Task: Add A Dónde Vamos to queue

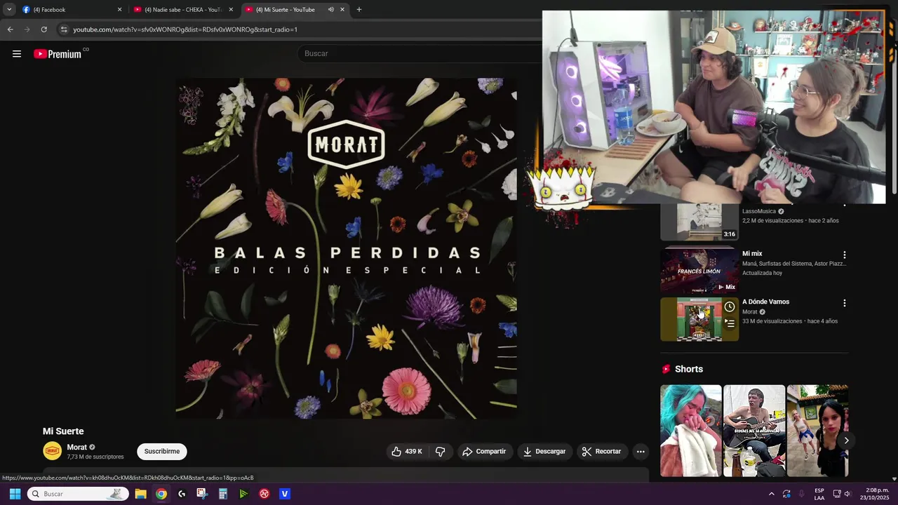Action: click(730, 323)
